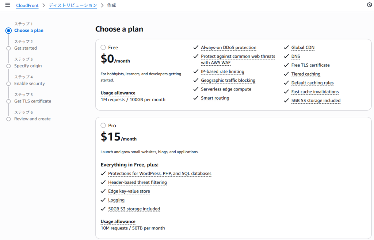
Task: Click Usage allowance under the Free plan
Action: click(118, 93)
